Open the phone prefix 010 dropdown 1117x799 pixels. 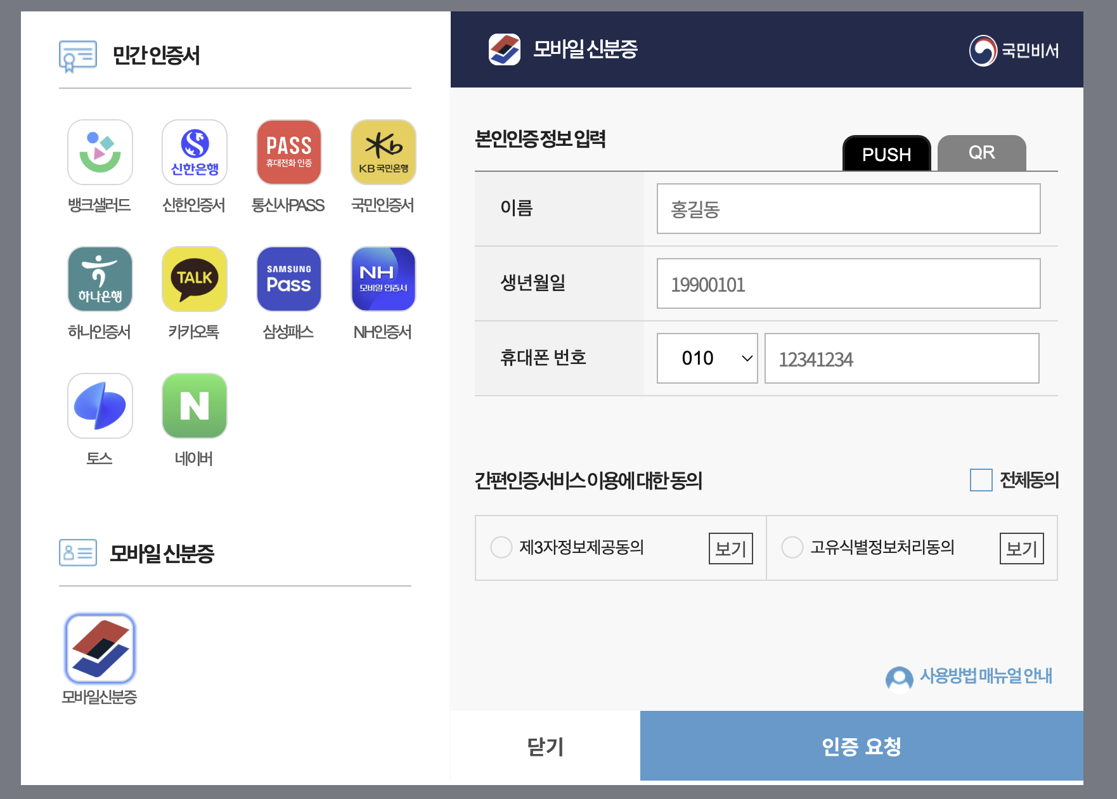[706, 358]
